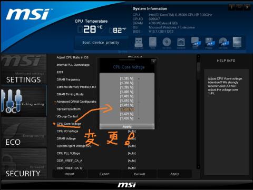Toggle the Celsius temperature checkbox
The width and height of the screenshot is (253, 190).
pyautogui.click(x=80, y=29)
